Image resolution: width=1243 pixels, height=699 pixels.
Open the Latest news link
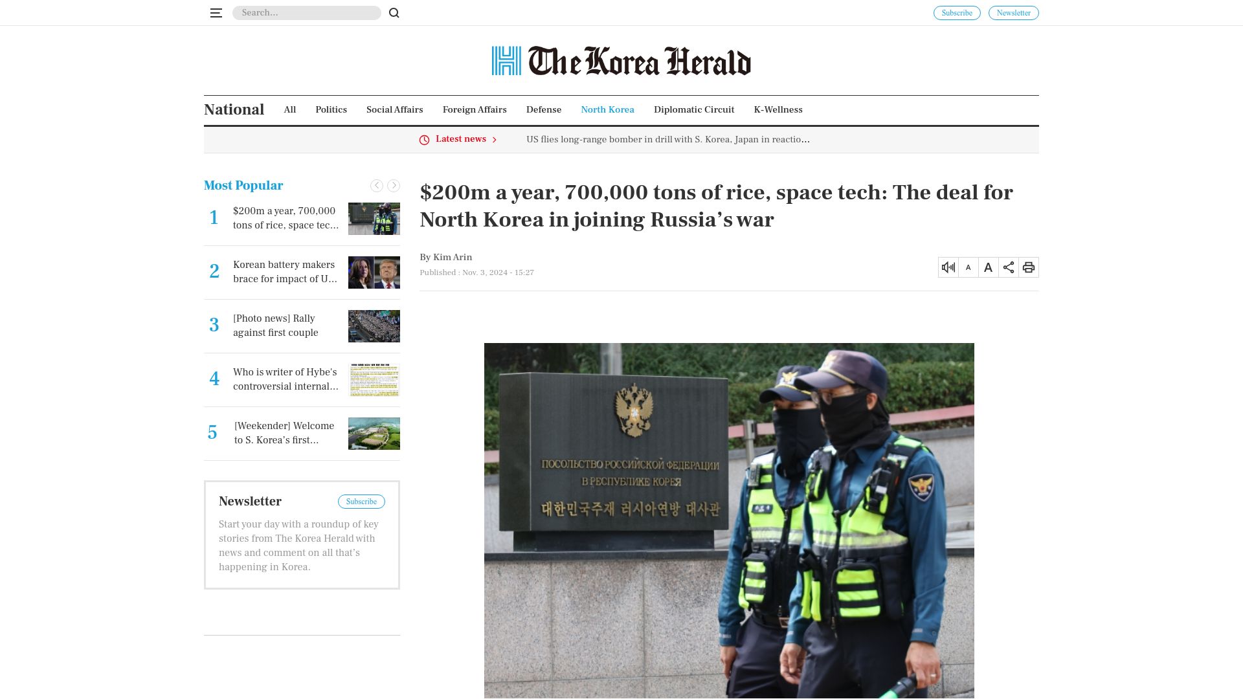point(461,139)
